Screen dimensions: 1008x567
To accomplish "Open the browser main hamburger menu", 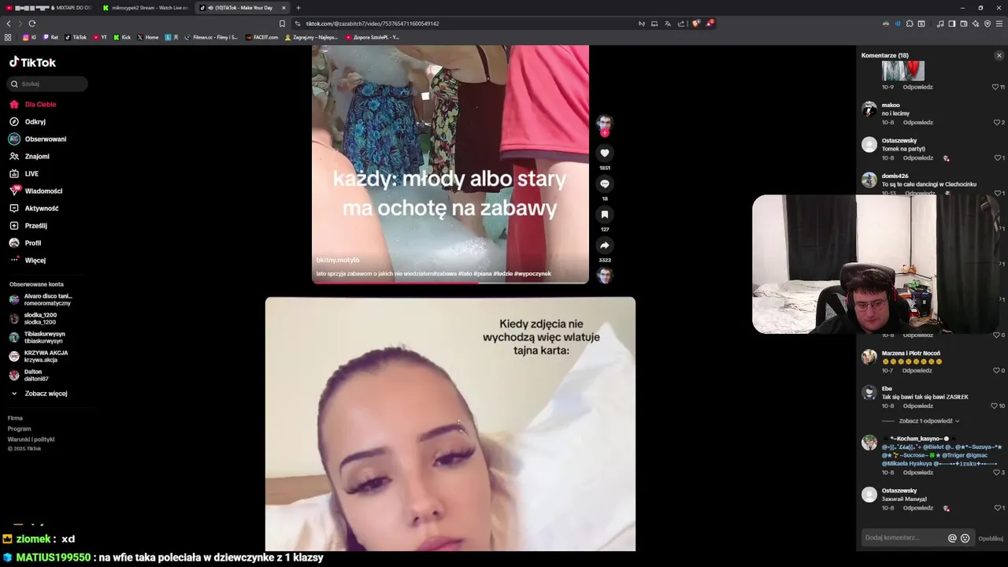I will click(x=999, y=24).
